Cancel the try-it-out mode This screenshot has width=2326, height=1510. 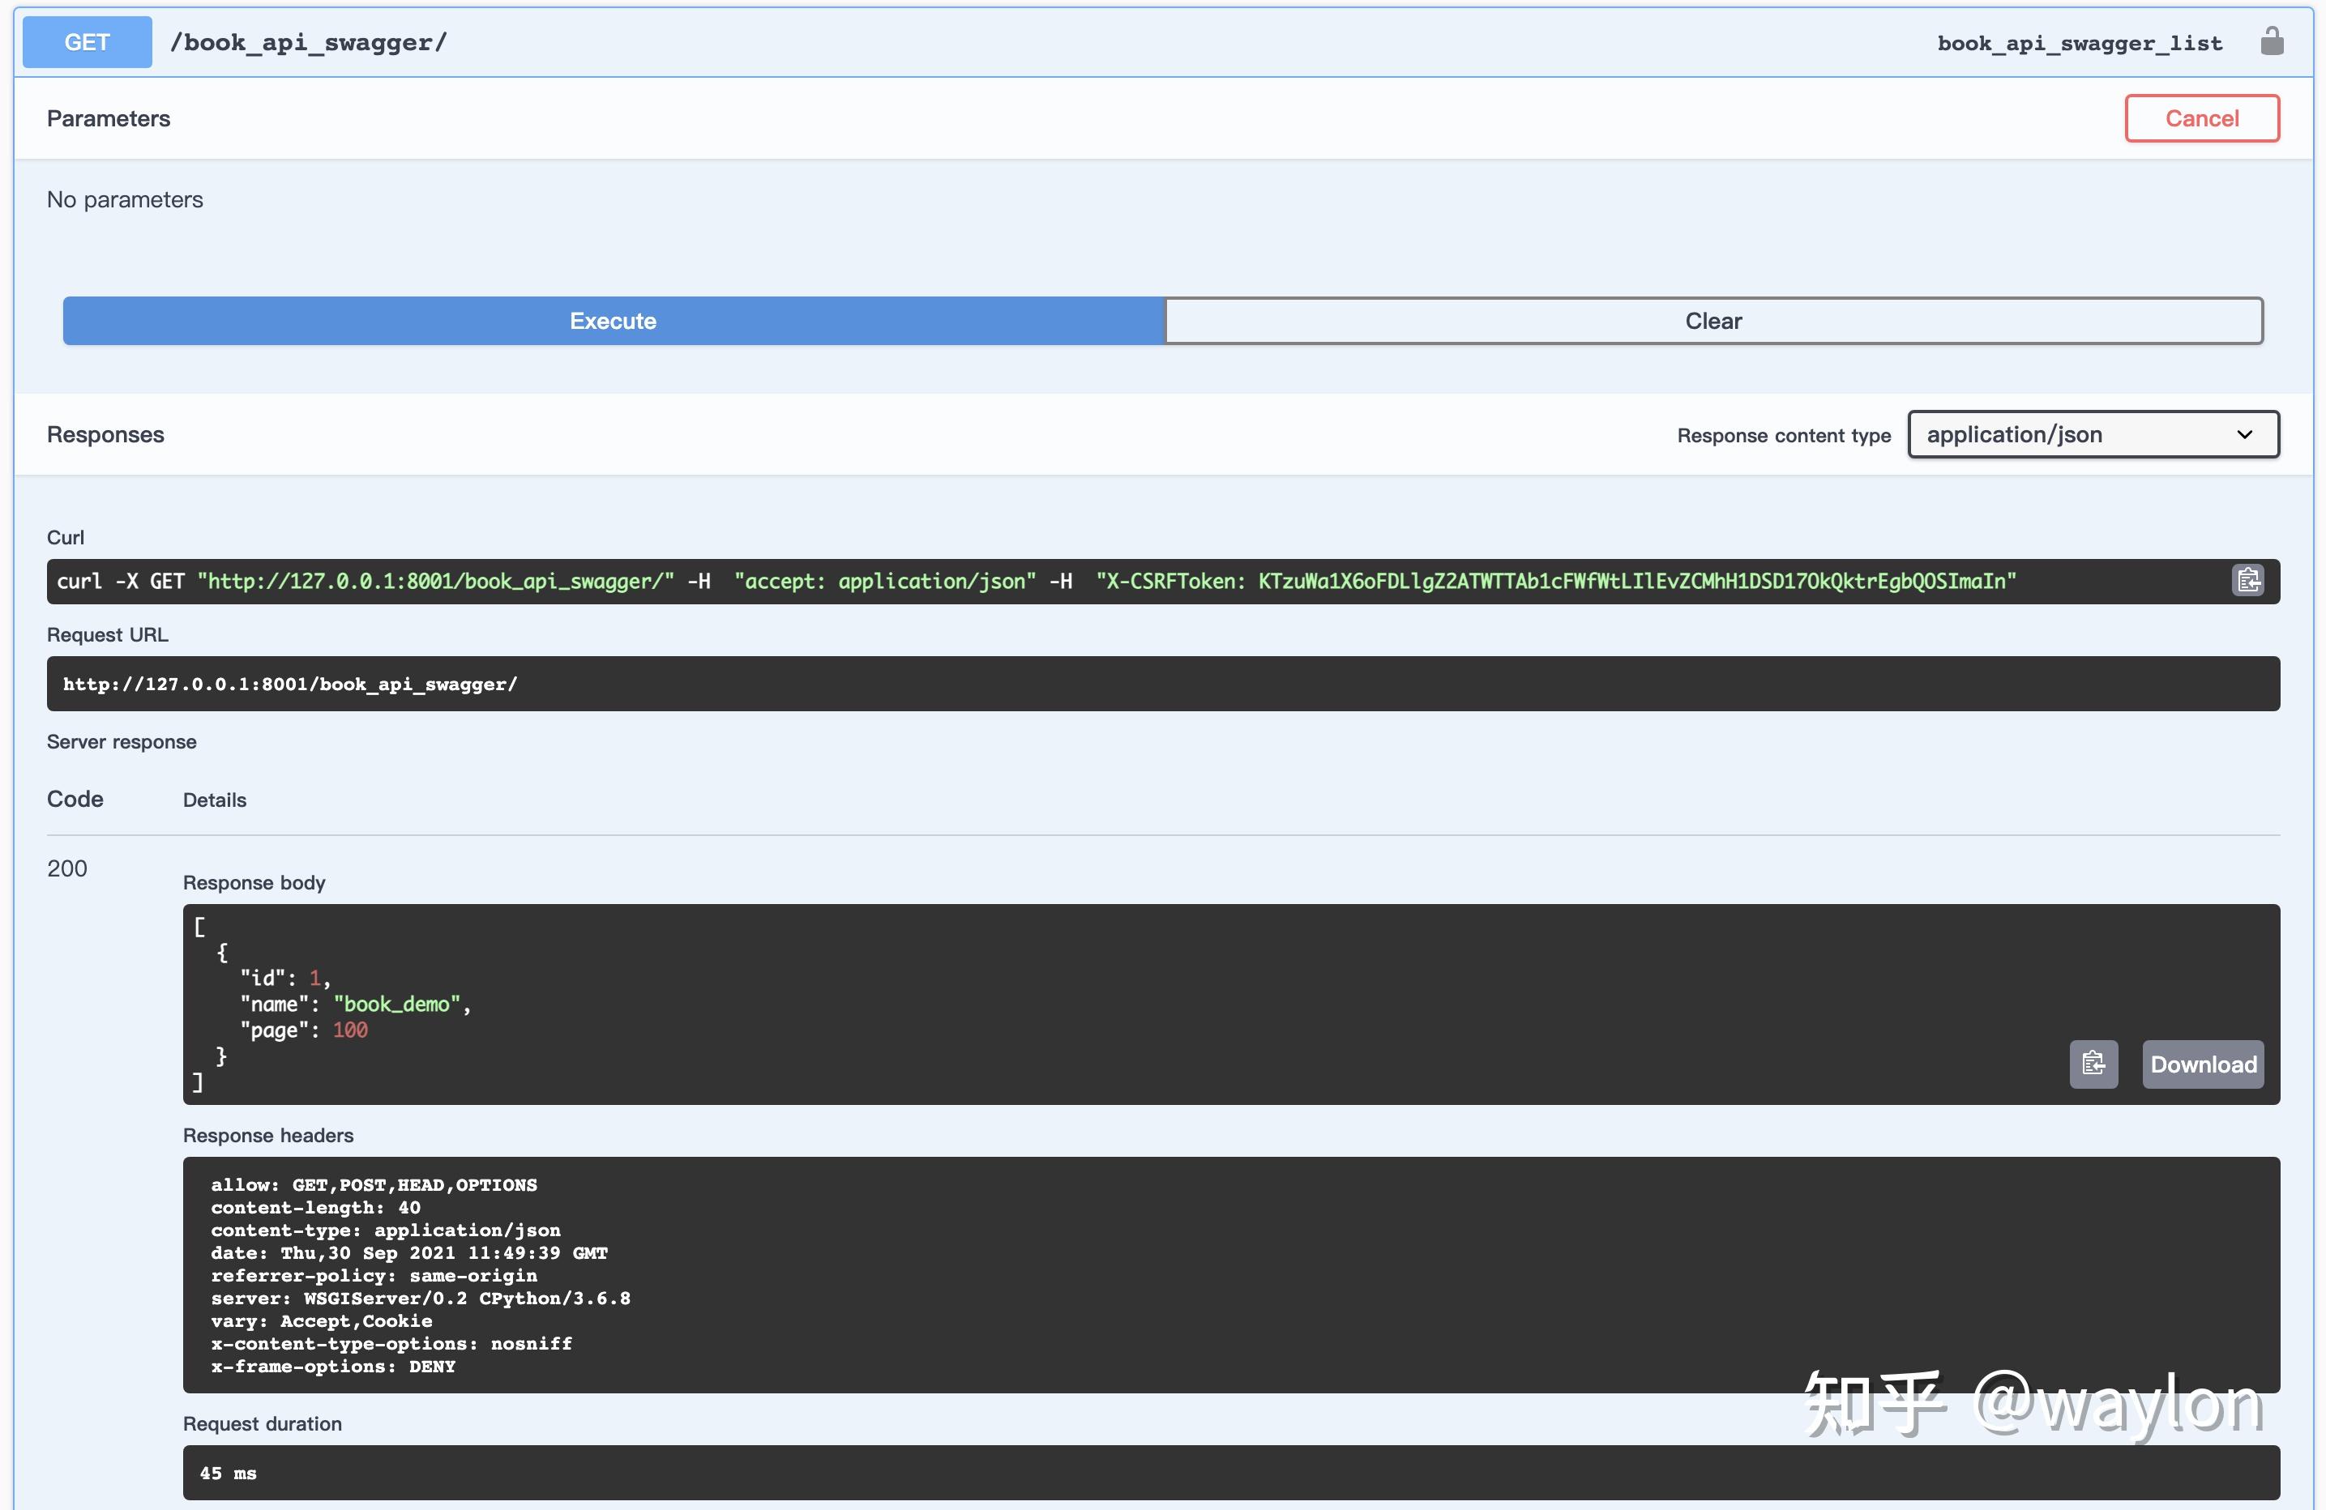(x=2201, y=118)
